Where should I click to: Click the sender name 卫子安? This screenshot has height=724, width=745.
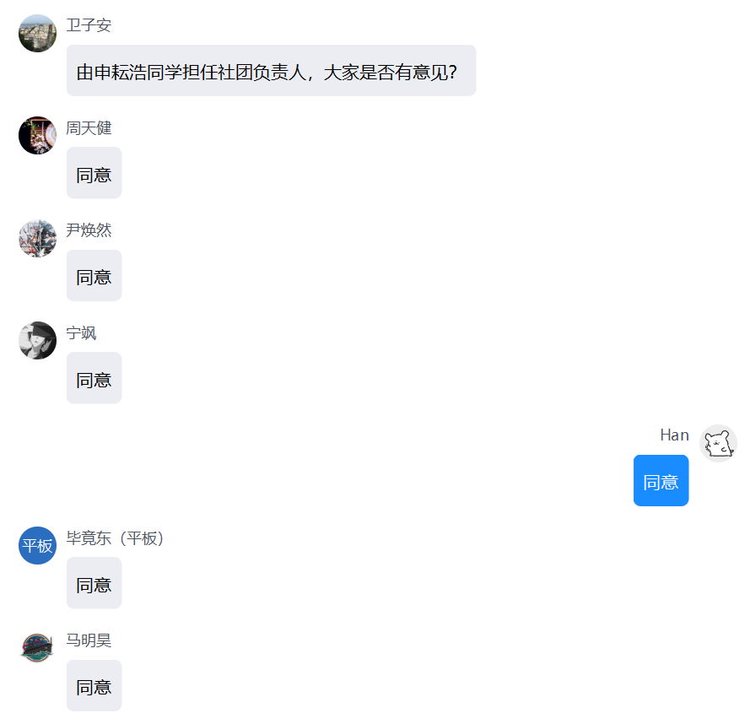89,25
